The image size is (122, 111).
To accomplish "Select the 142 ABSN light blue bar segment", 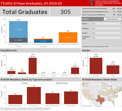I will coord(18,30).
